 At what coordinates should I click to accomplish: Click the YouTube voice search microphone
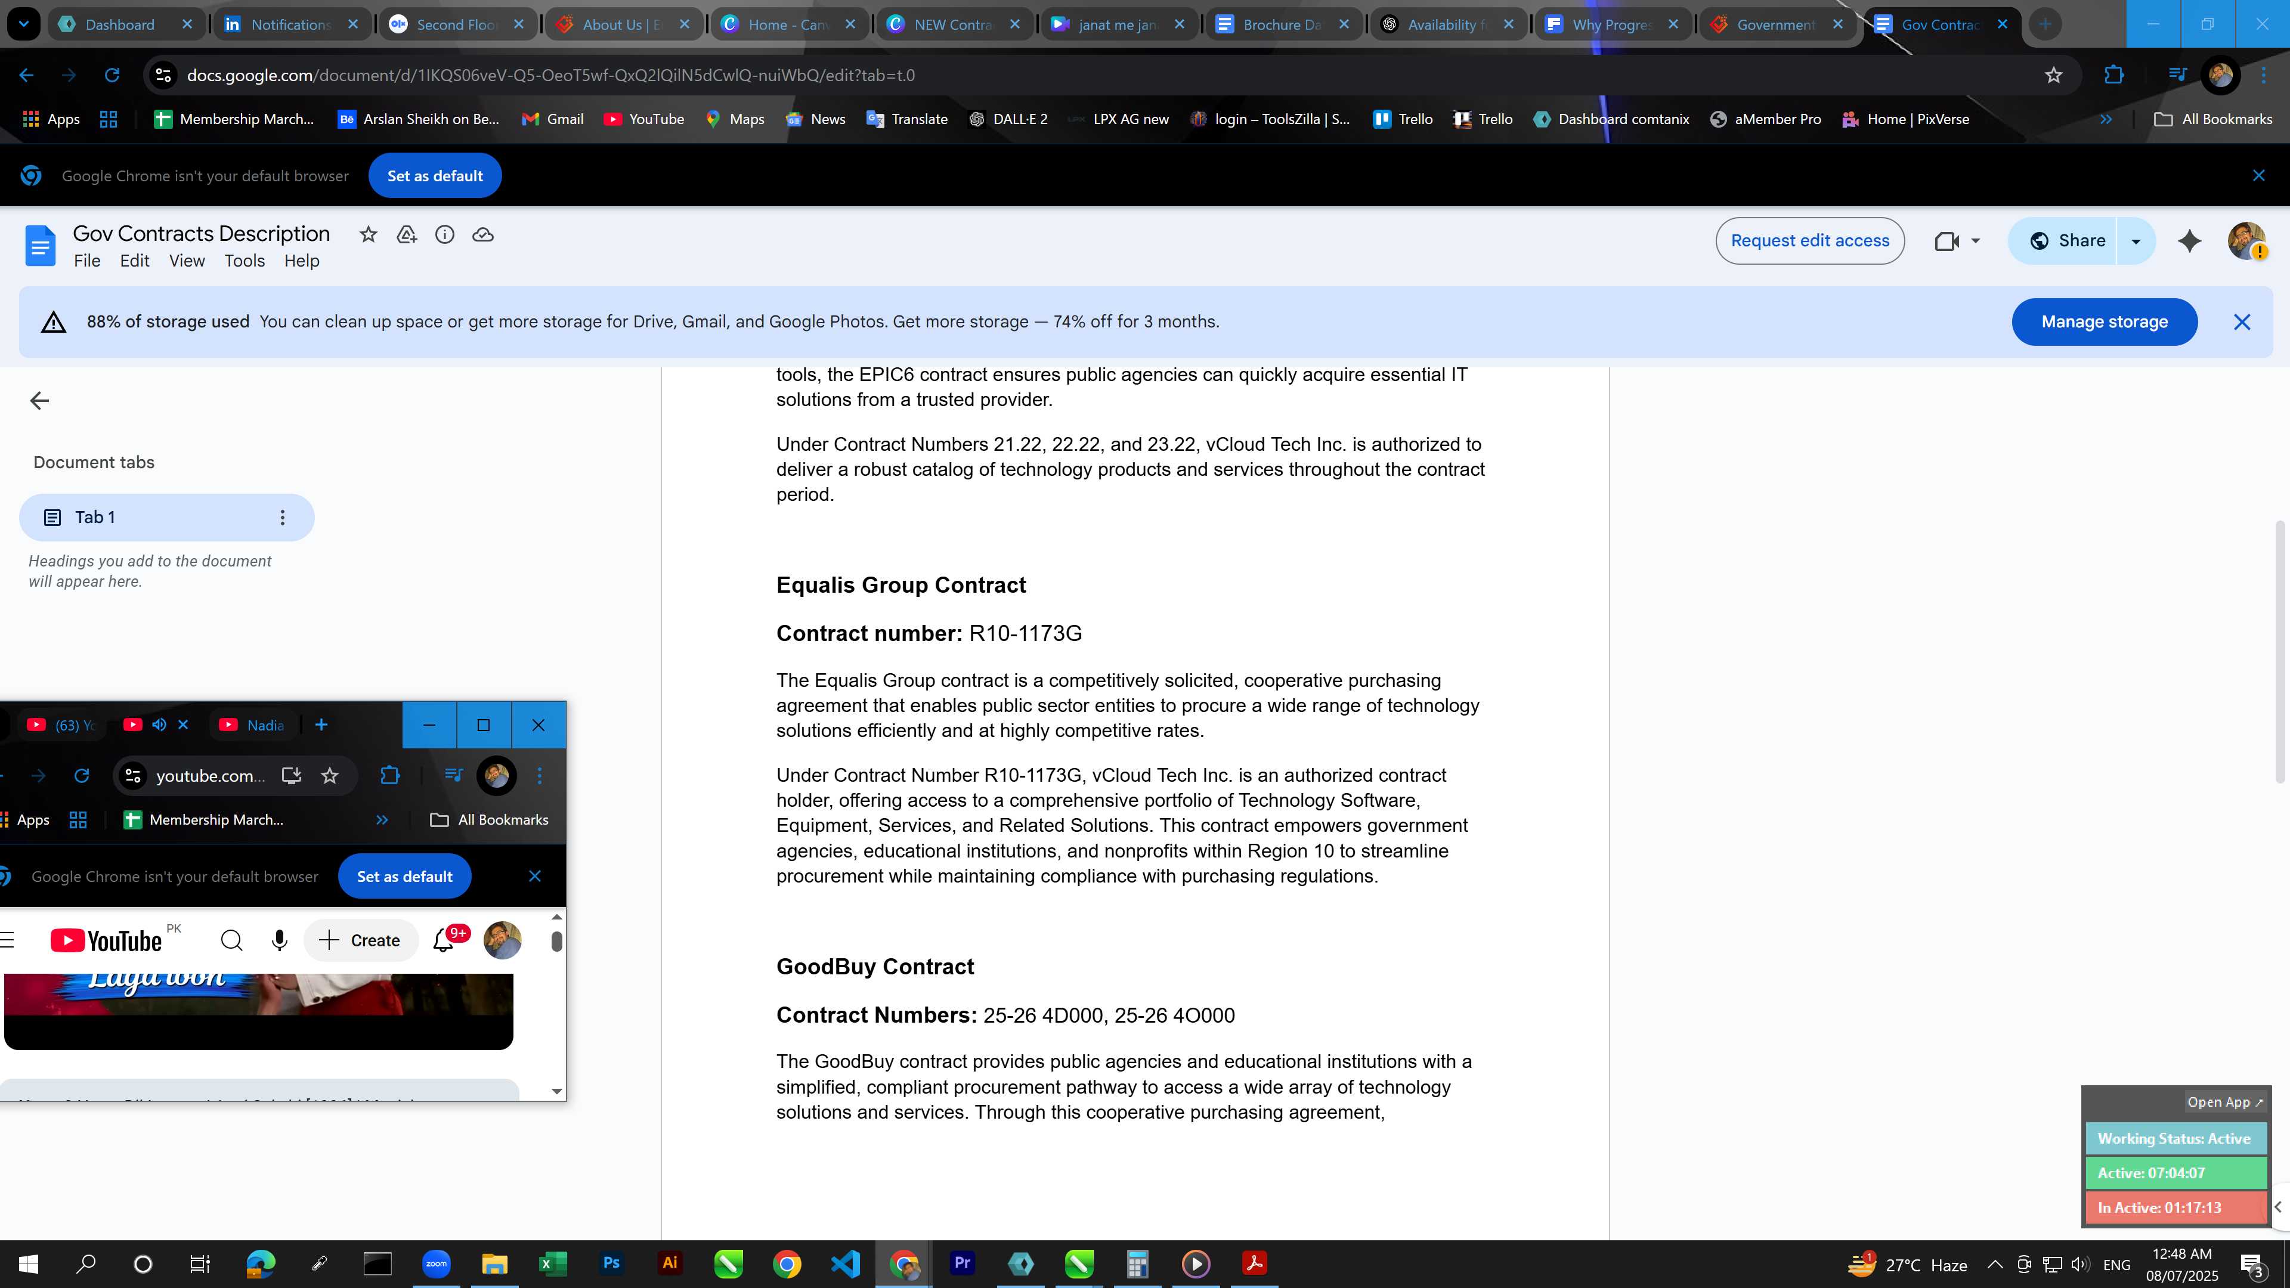(279, 940)
